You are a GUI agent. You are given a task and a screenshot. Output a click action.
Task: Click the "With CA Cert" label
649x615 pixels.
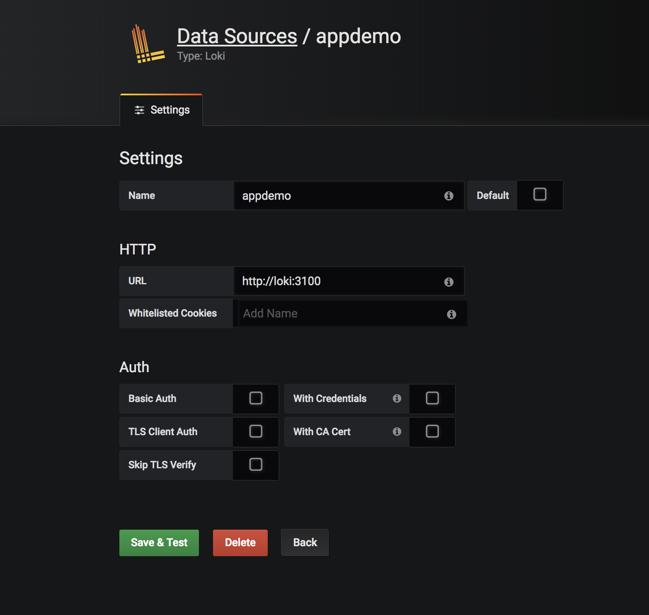point(322,432)
